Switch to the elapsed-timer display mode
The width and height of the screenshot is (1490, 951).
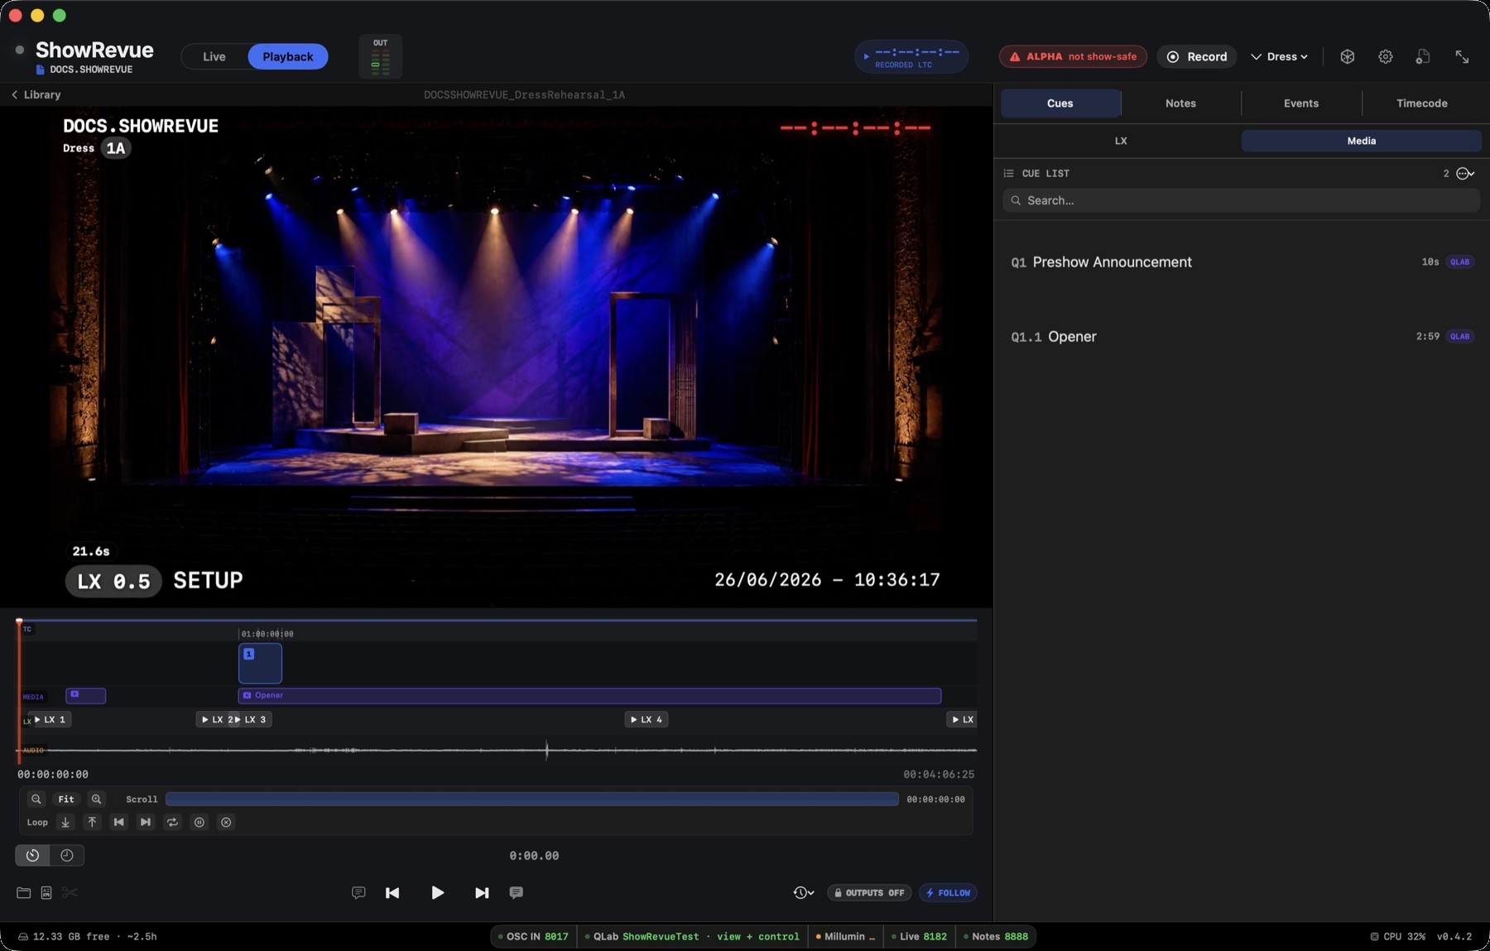point(32,855)
